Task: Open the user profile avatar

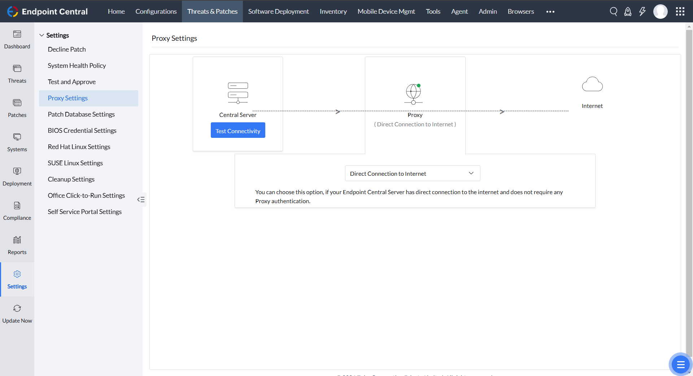Action: (x=661, y=12)
